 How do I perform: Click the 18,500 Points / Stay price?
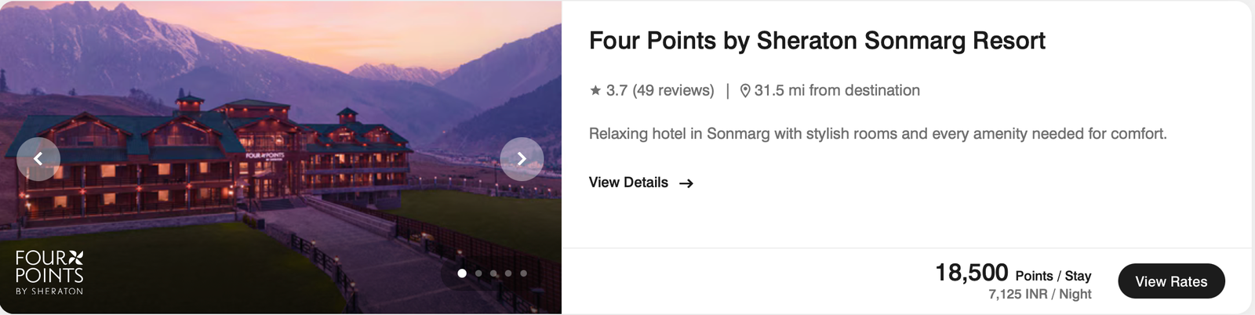click(1013, 273)
